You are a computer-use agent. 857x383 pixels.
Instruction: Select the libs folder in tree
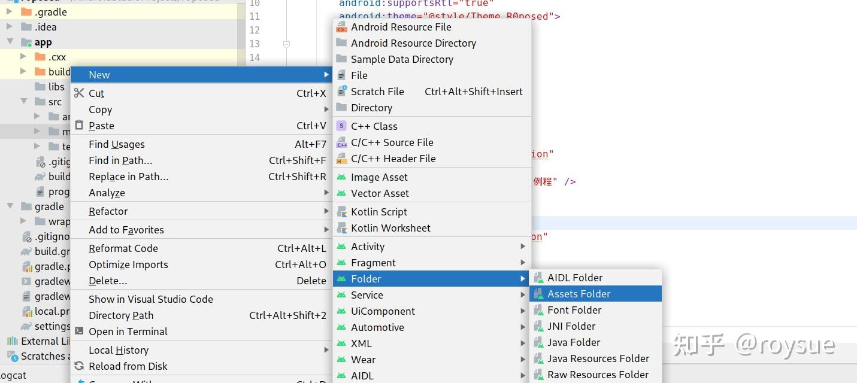(x=56, y=87)
